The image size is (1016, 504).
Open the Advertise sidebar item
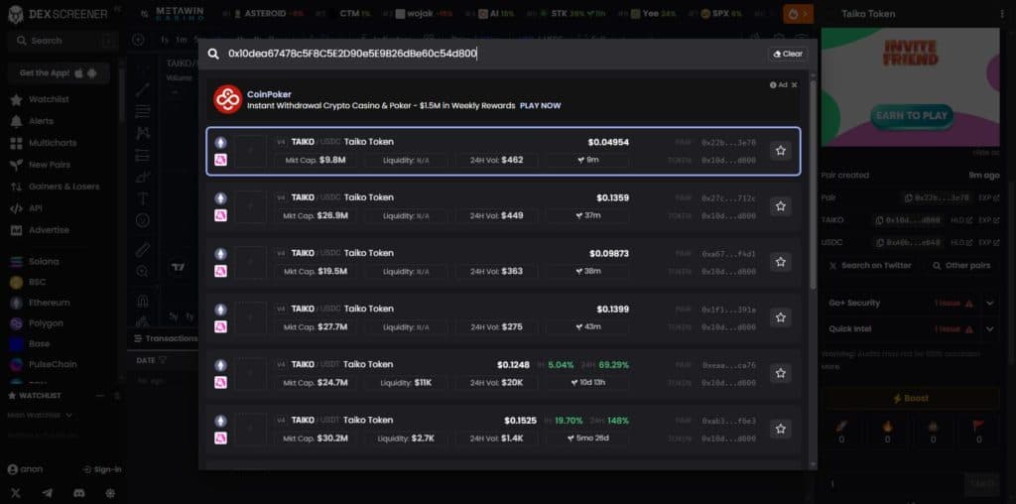[x=49, y=230]
